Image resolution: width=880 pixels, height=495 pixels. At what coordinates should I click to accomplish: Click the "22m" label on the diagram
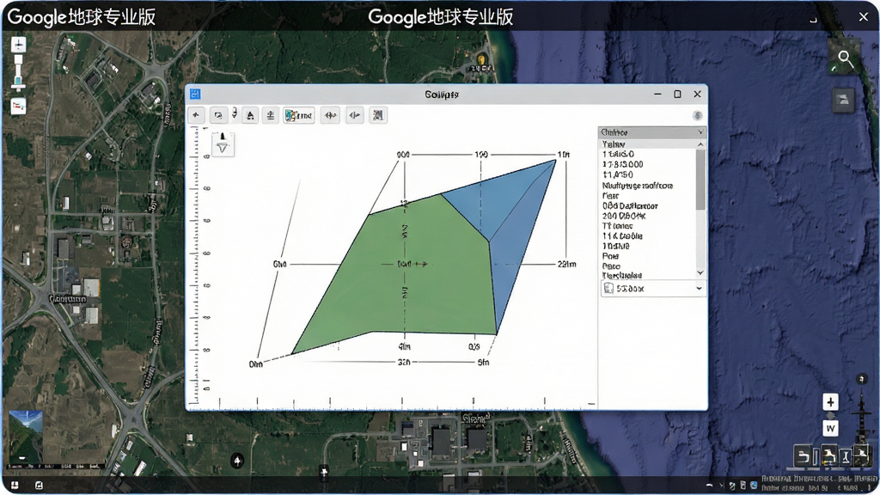[567, 264]
